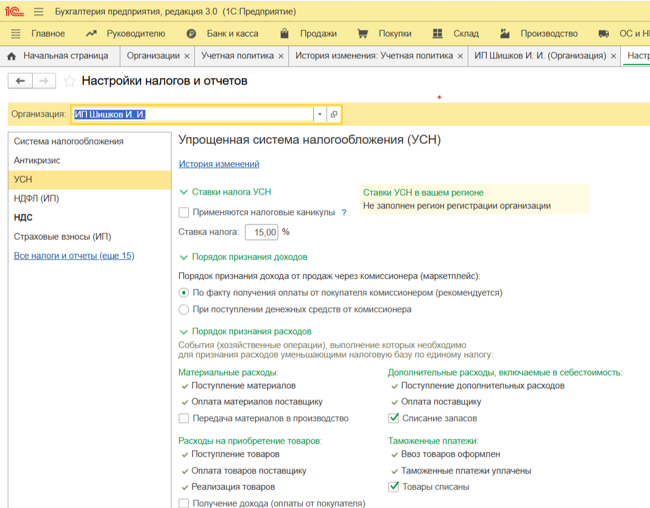Click the Руководителю chart icon
The width and height of the screenshot is (650, 508).
point(91,33)
